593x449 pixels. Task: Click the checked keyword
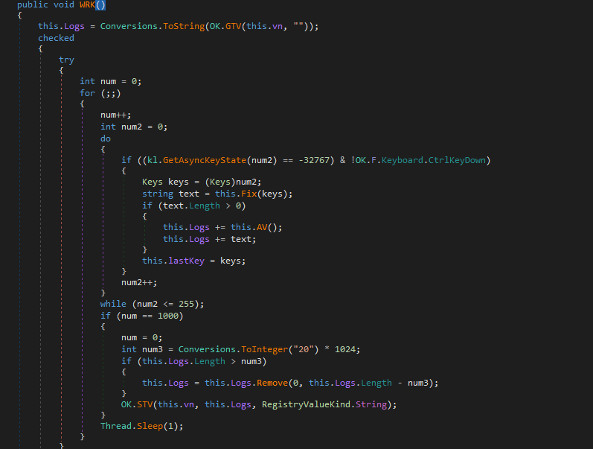click(x=56, y=38)
